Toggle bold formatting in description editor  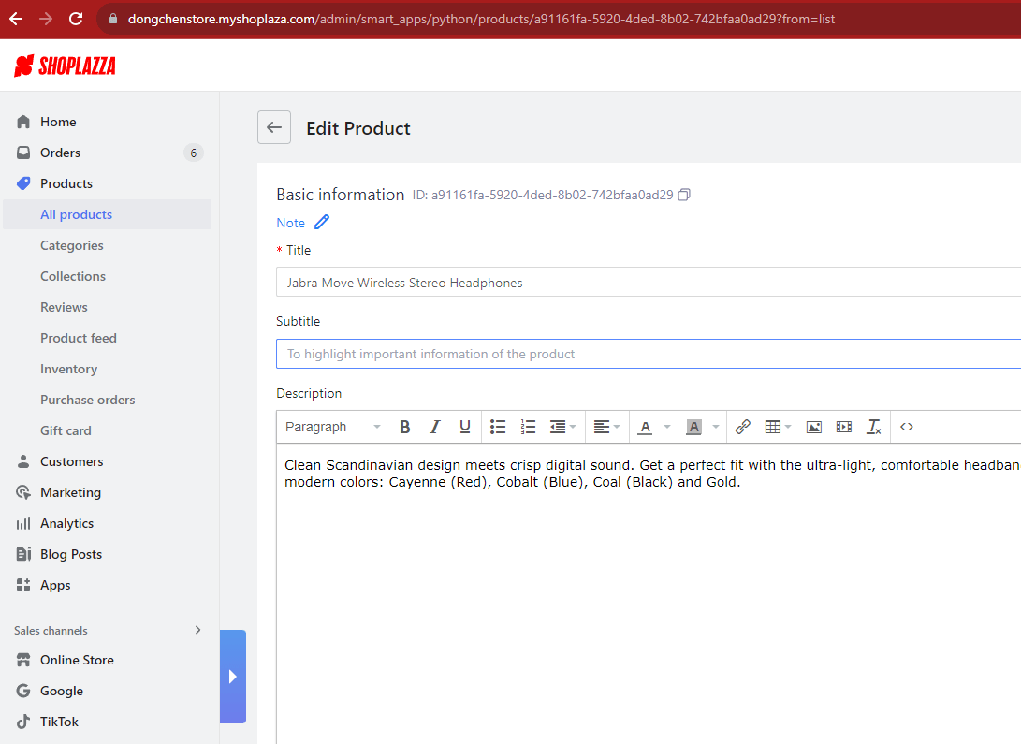tap(404, 427)
